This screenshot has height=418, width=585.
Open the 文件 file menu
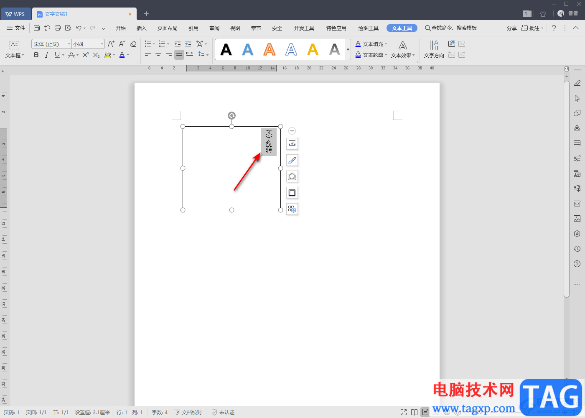[x=16, y=28]
